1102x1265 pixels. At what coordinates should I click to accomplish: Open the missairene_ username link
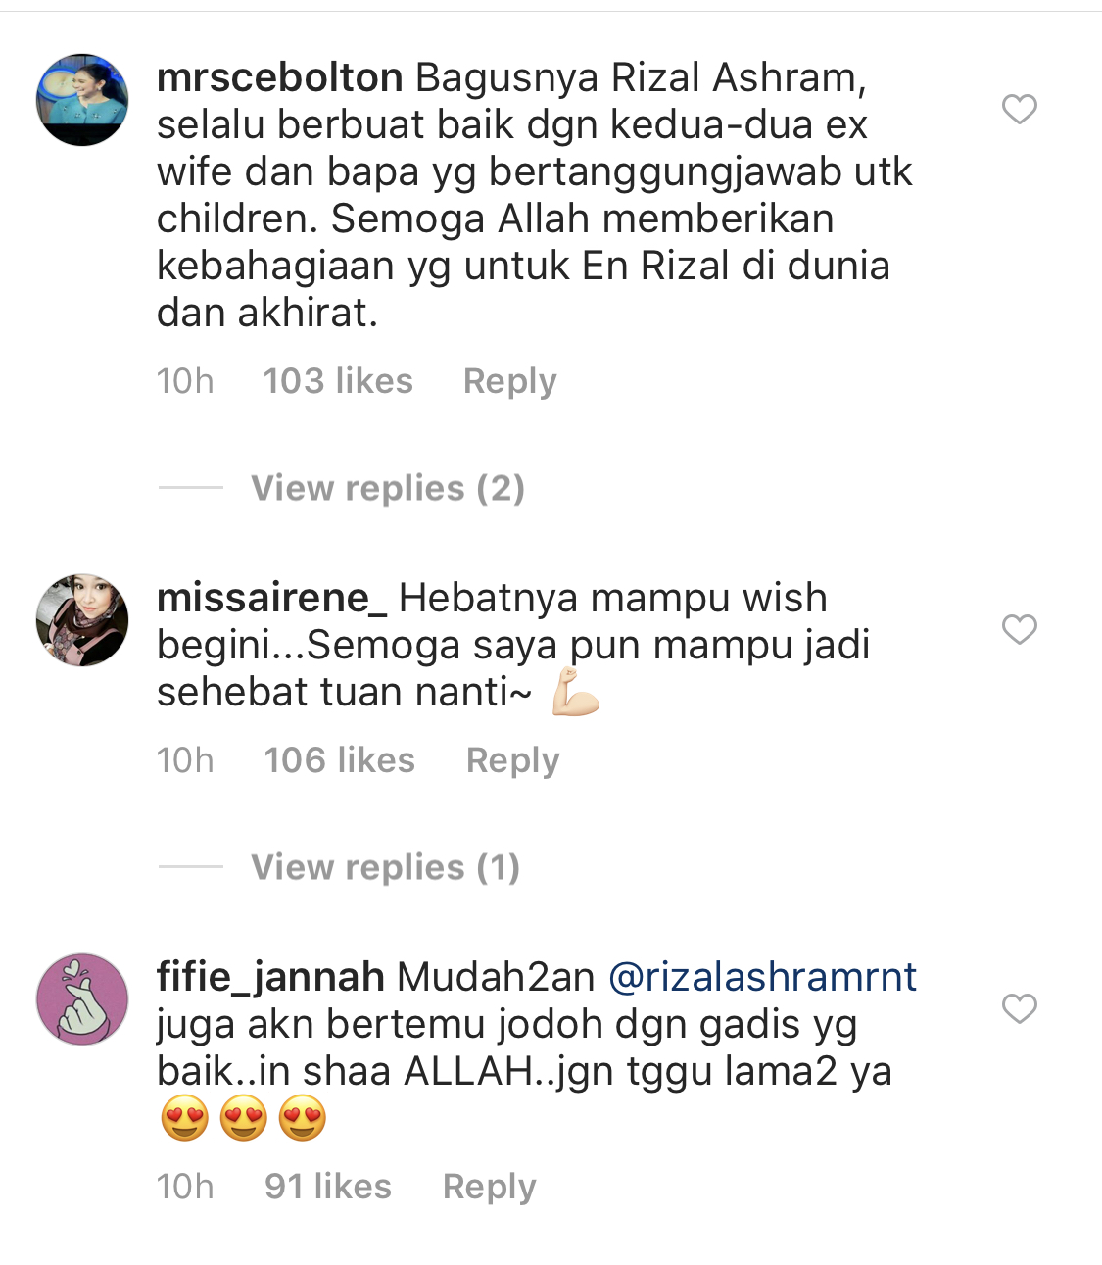(x=271, y=598)
